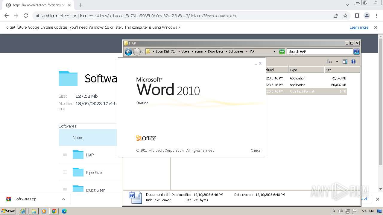Sort by the Type column header
383x215 pixels.
point(306,70)
